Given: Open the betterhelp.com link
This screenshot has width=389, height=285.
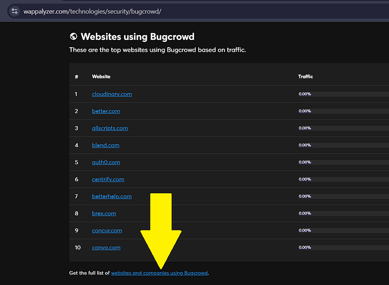Looking at the screenshot, I should pyautogui.click(x=112, y=197).
